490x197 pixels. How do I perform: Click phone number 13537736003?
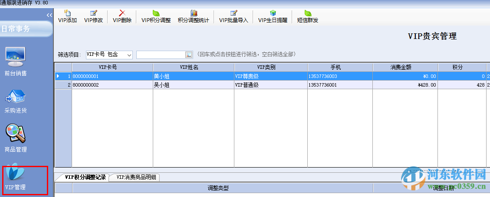340,76
